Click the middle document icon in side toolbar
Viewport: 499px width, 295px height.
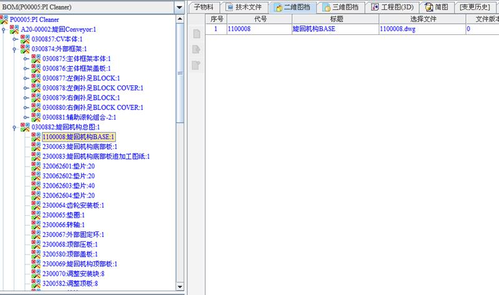point(196,49)
